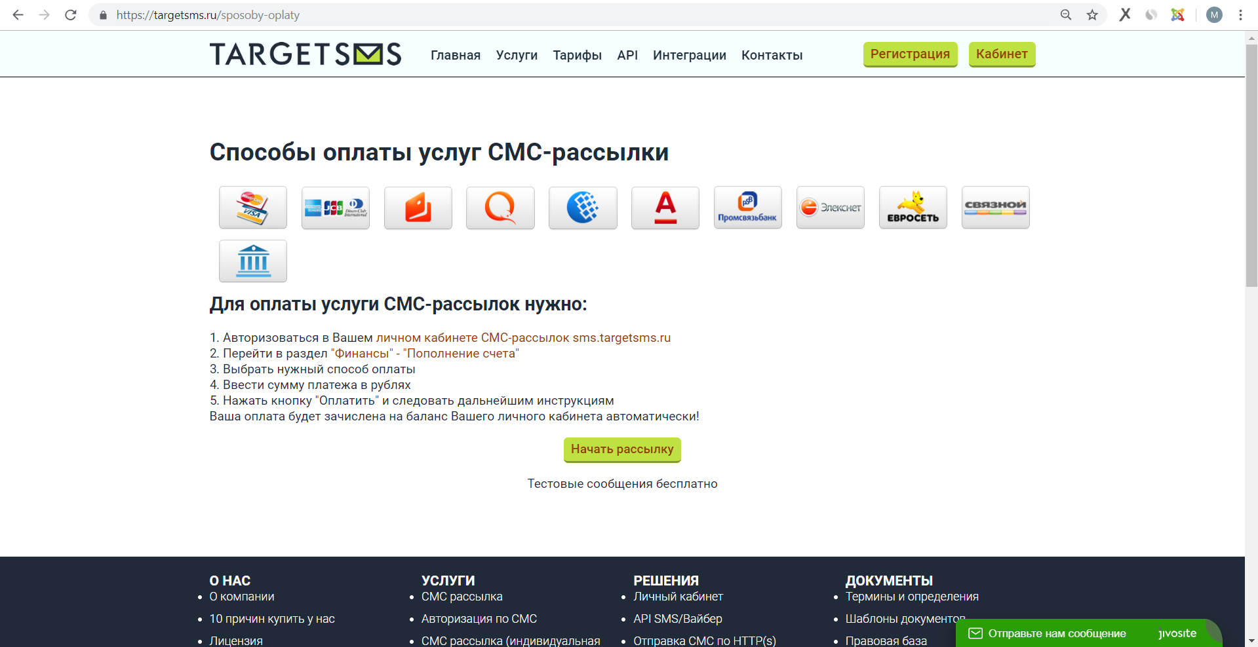Image resolution: width=1258 pixels, height=647 pixels.
Task: Navigate to Интеграции menu item
Action: pos(690,55)
